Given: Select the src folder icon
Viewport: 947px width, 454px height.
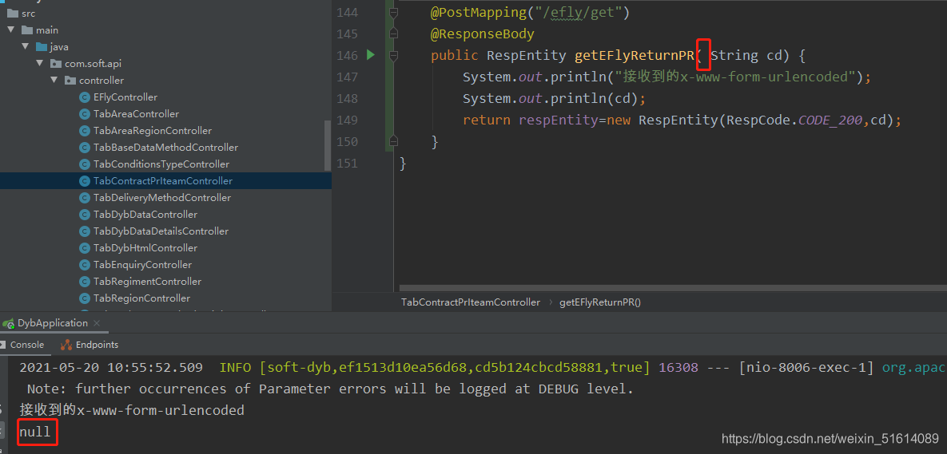Looking at the screenshot, I should 12,13.
